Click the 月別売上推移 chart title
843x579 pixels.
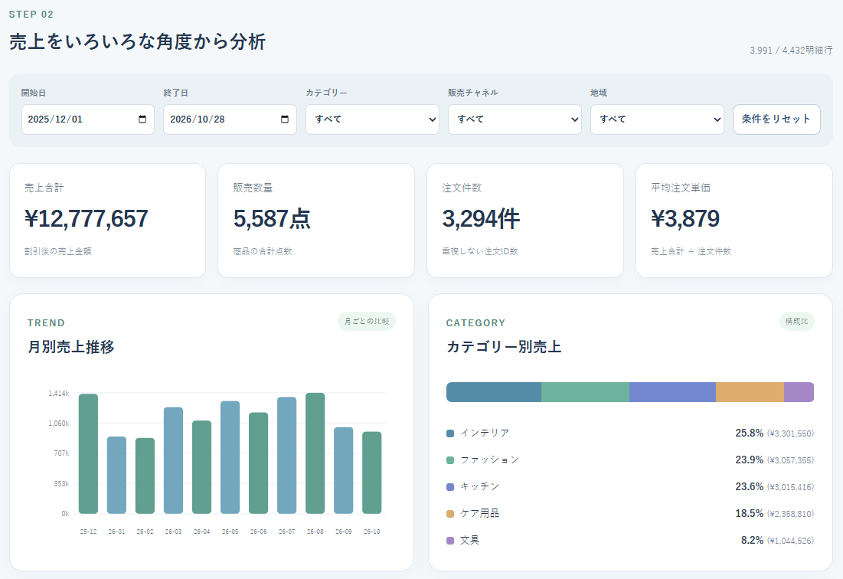[71, 347]
